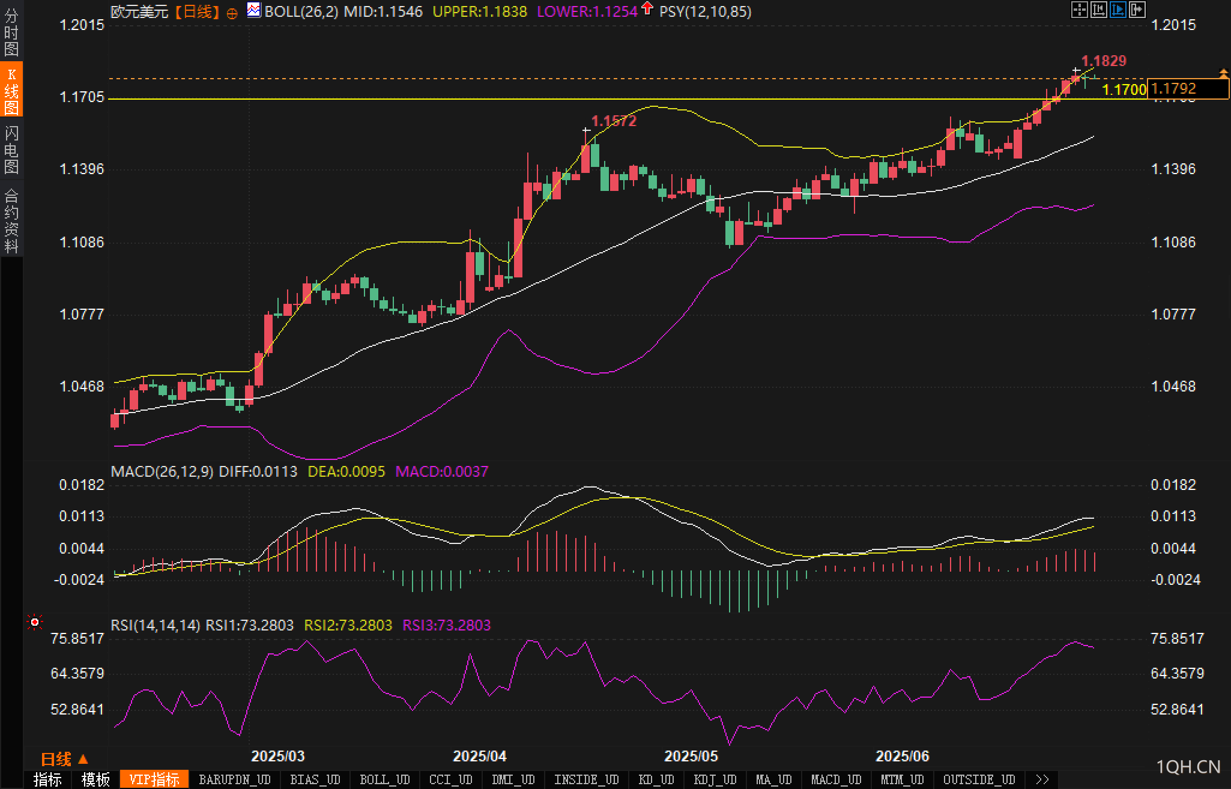
Task: Expand more indicators with >> arrow
Action: [1042, 779]
